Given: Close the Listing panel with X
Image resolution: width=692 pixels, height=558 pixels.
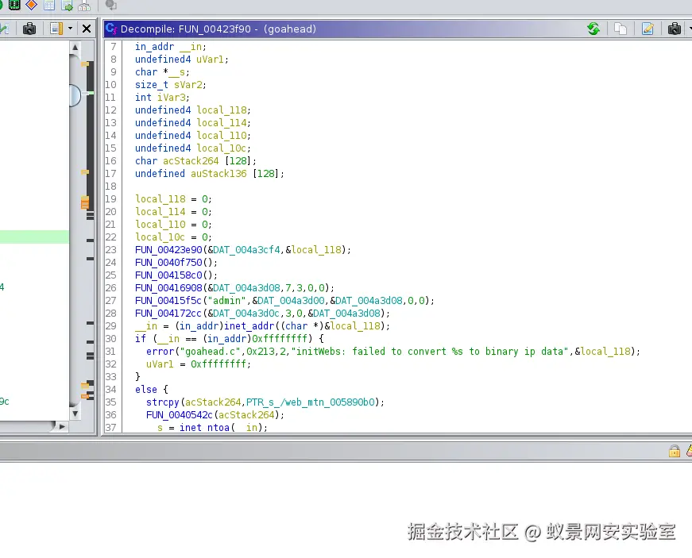Looking at the screenshot, I should pos(87,29).
